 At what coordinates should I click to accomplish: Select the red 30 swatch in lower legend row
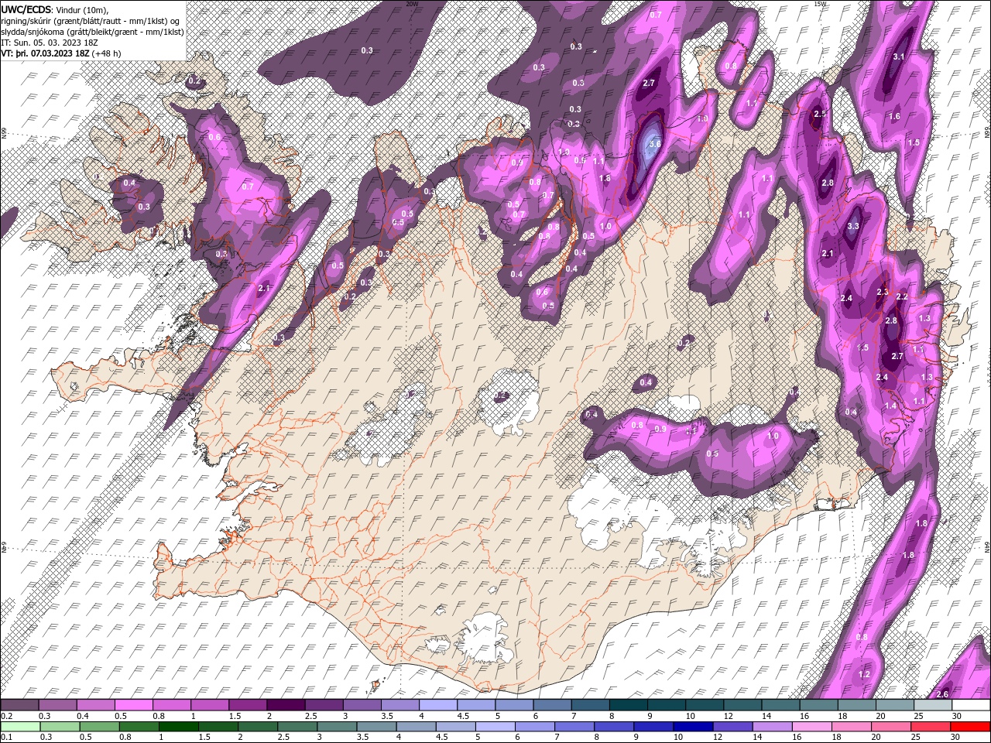coord(969,727)
